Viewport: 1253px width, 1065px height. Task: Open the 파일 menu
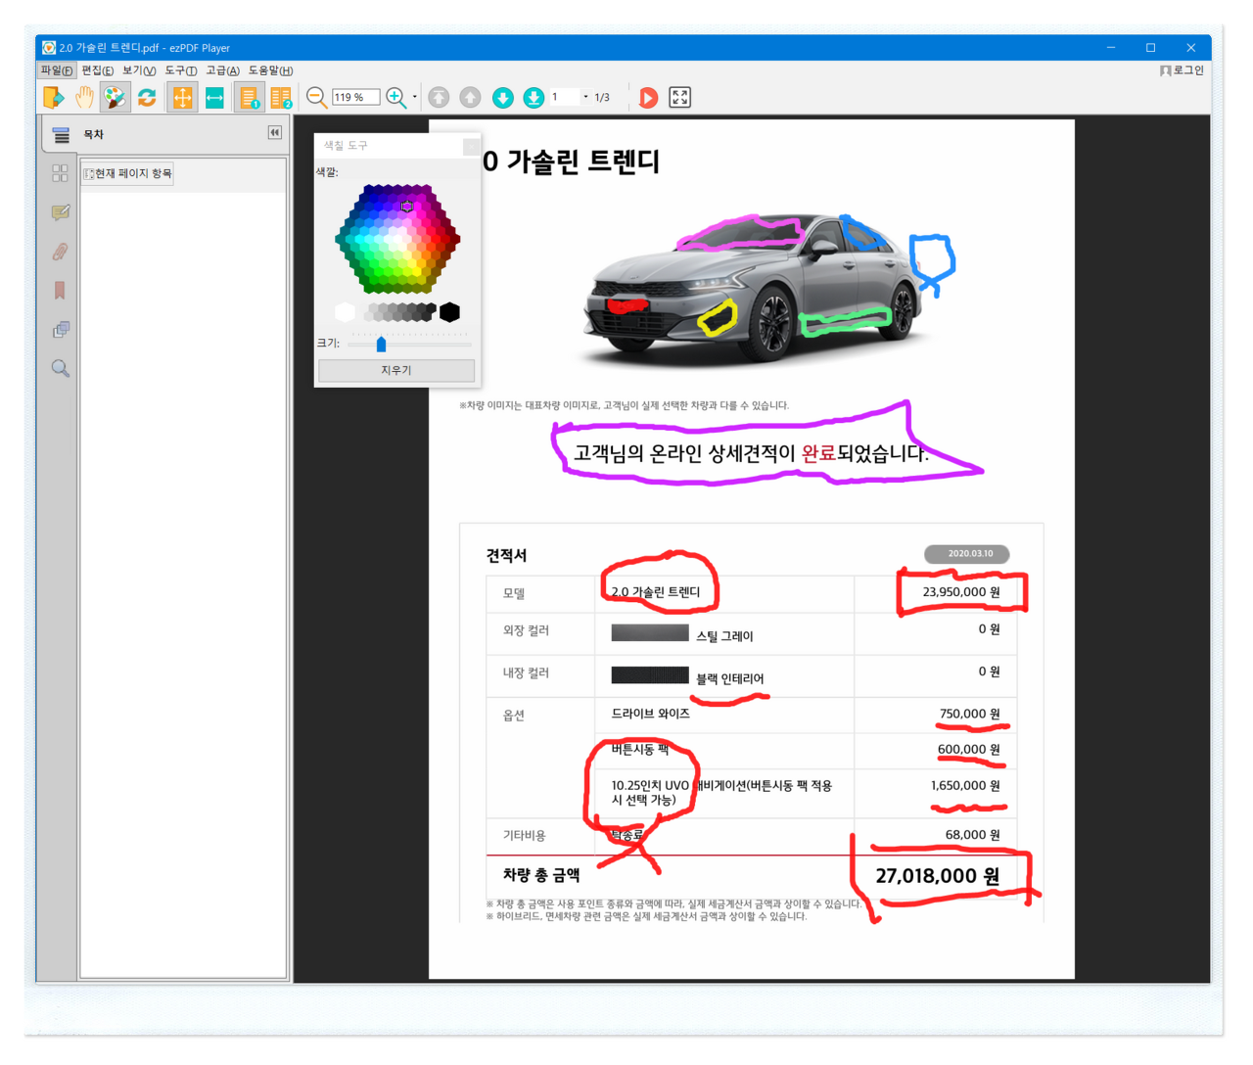(57, 70)
